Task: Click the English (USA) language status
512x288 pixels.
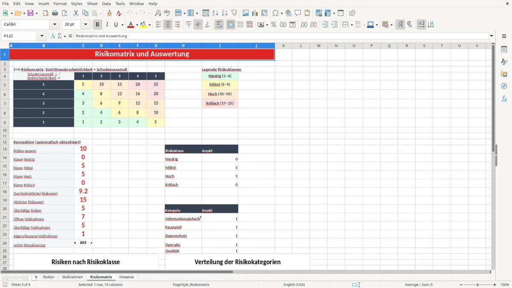Action: coord(294,285)
